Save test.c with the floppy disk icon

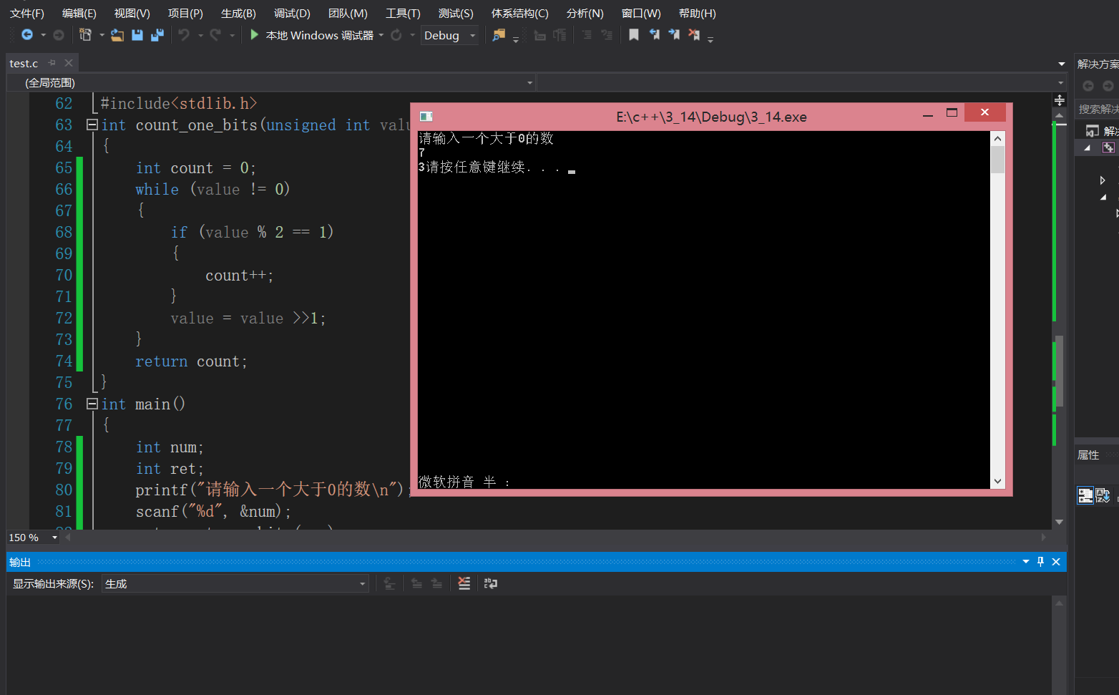137,34
